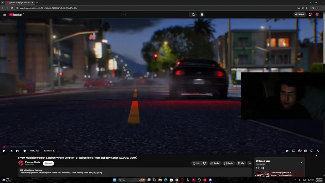
Task: Open the notifications bell
Action: coord(310,14)
